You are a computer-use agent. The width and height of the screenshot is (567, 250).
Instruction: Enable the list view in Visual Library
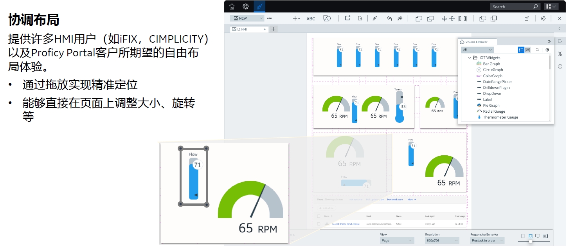tap(521, 50)
